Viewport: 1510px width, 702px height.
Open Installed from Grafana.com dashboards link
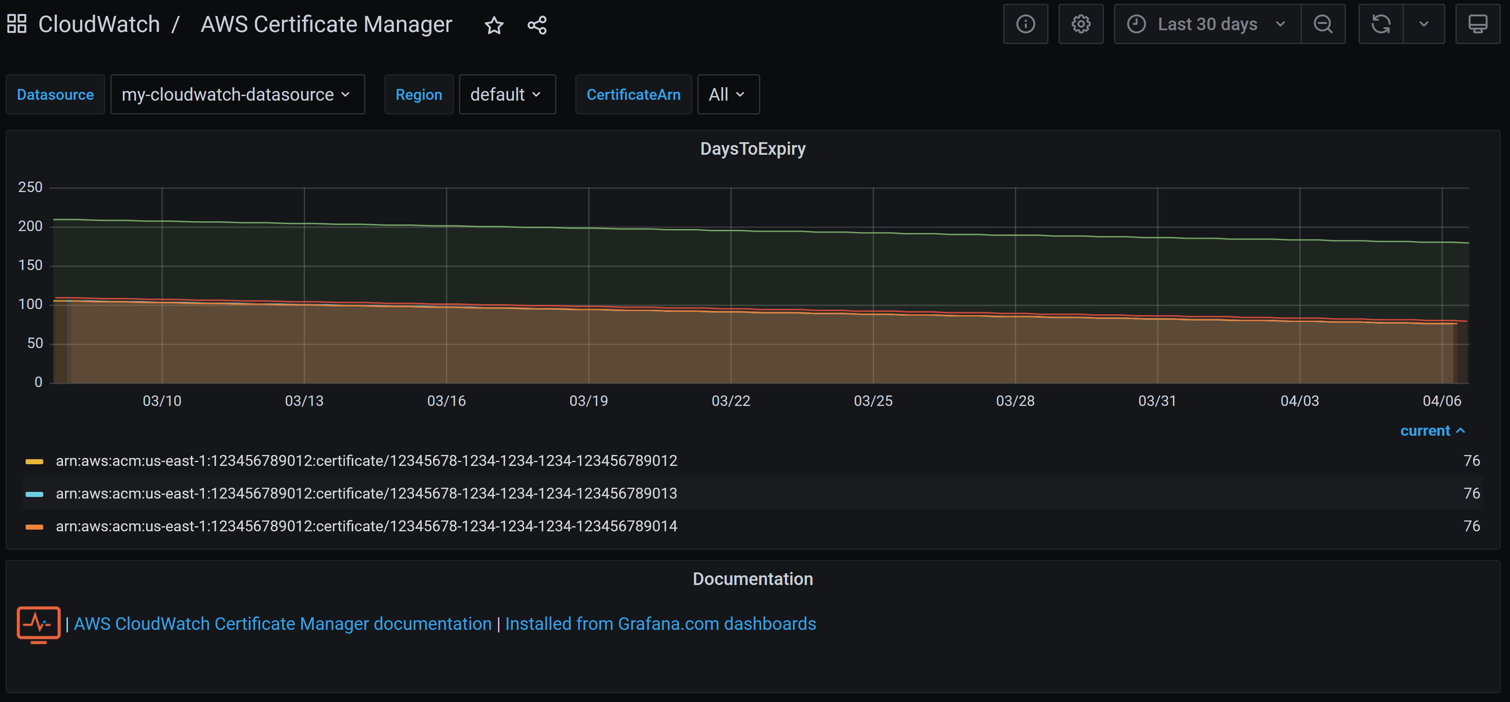(x=660, y=624)
